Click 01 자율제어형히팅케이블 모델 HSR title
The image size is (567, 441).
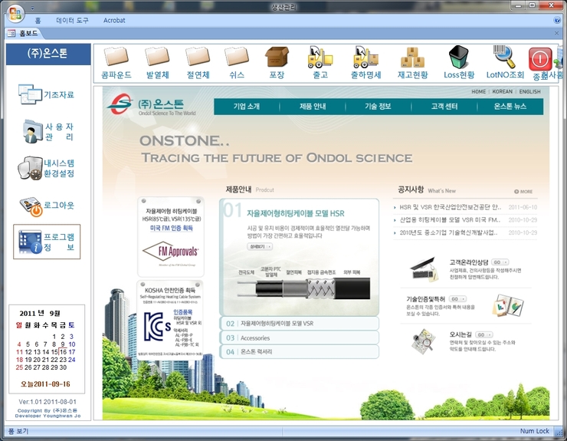pos(295,214)
